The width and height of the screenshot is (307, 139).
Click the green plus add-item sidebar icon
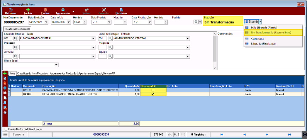[5, 74]
